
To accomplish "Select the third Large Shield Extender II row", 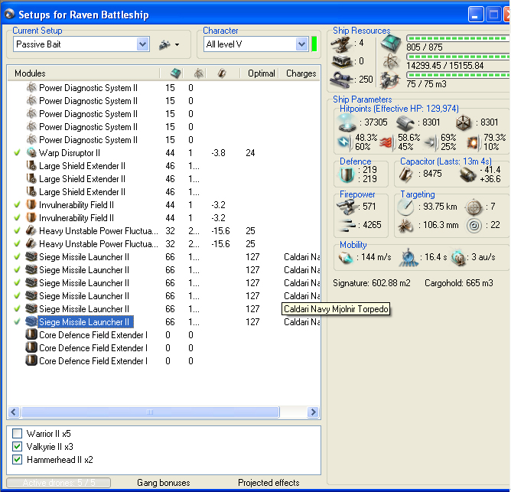I will [x=164, y=192].
